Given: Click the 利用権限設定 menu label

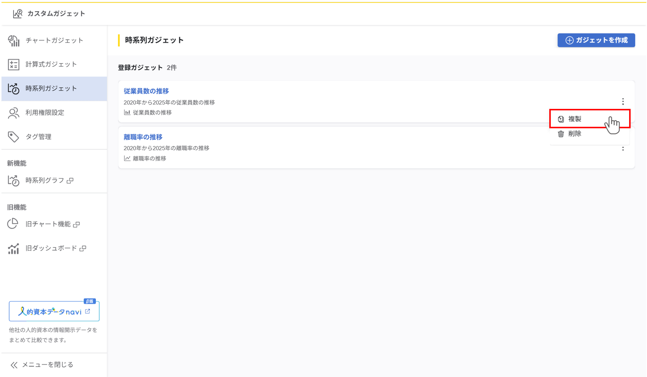Looking at the screenshot, I should [x=45, y=113].
